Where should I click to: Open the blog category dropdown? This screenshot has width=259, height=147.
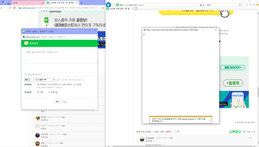point(46,80)
